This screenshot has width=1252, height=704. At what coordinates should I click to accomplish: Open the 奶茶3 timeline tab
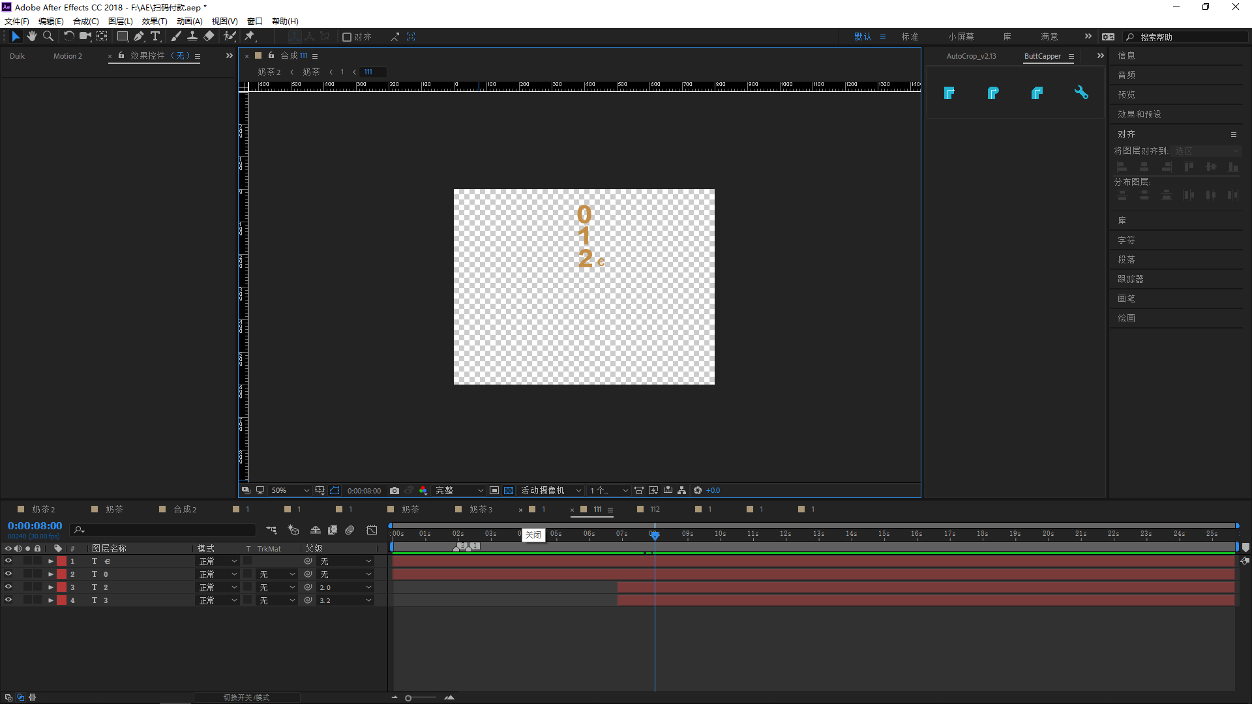[x=481, y=509]
